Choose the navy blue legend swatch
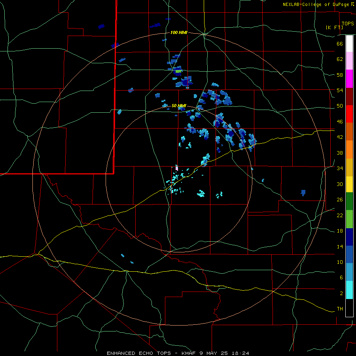Screen dimensions: 356x356 coord(349,237)
